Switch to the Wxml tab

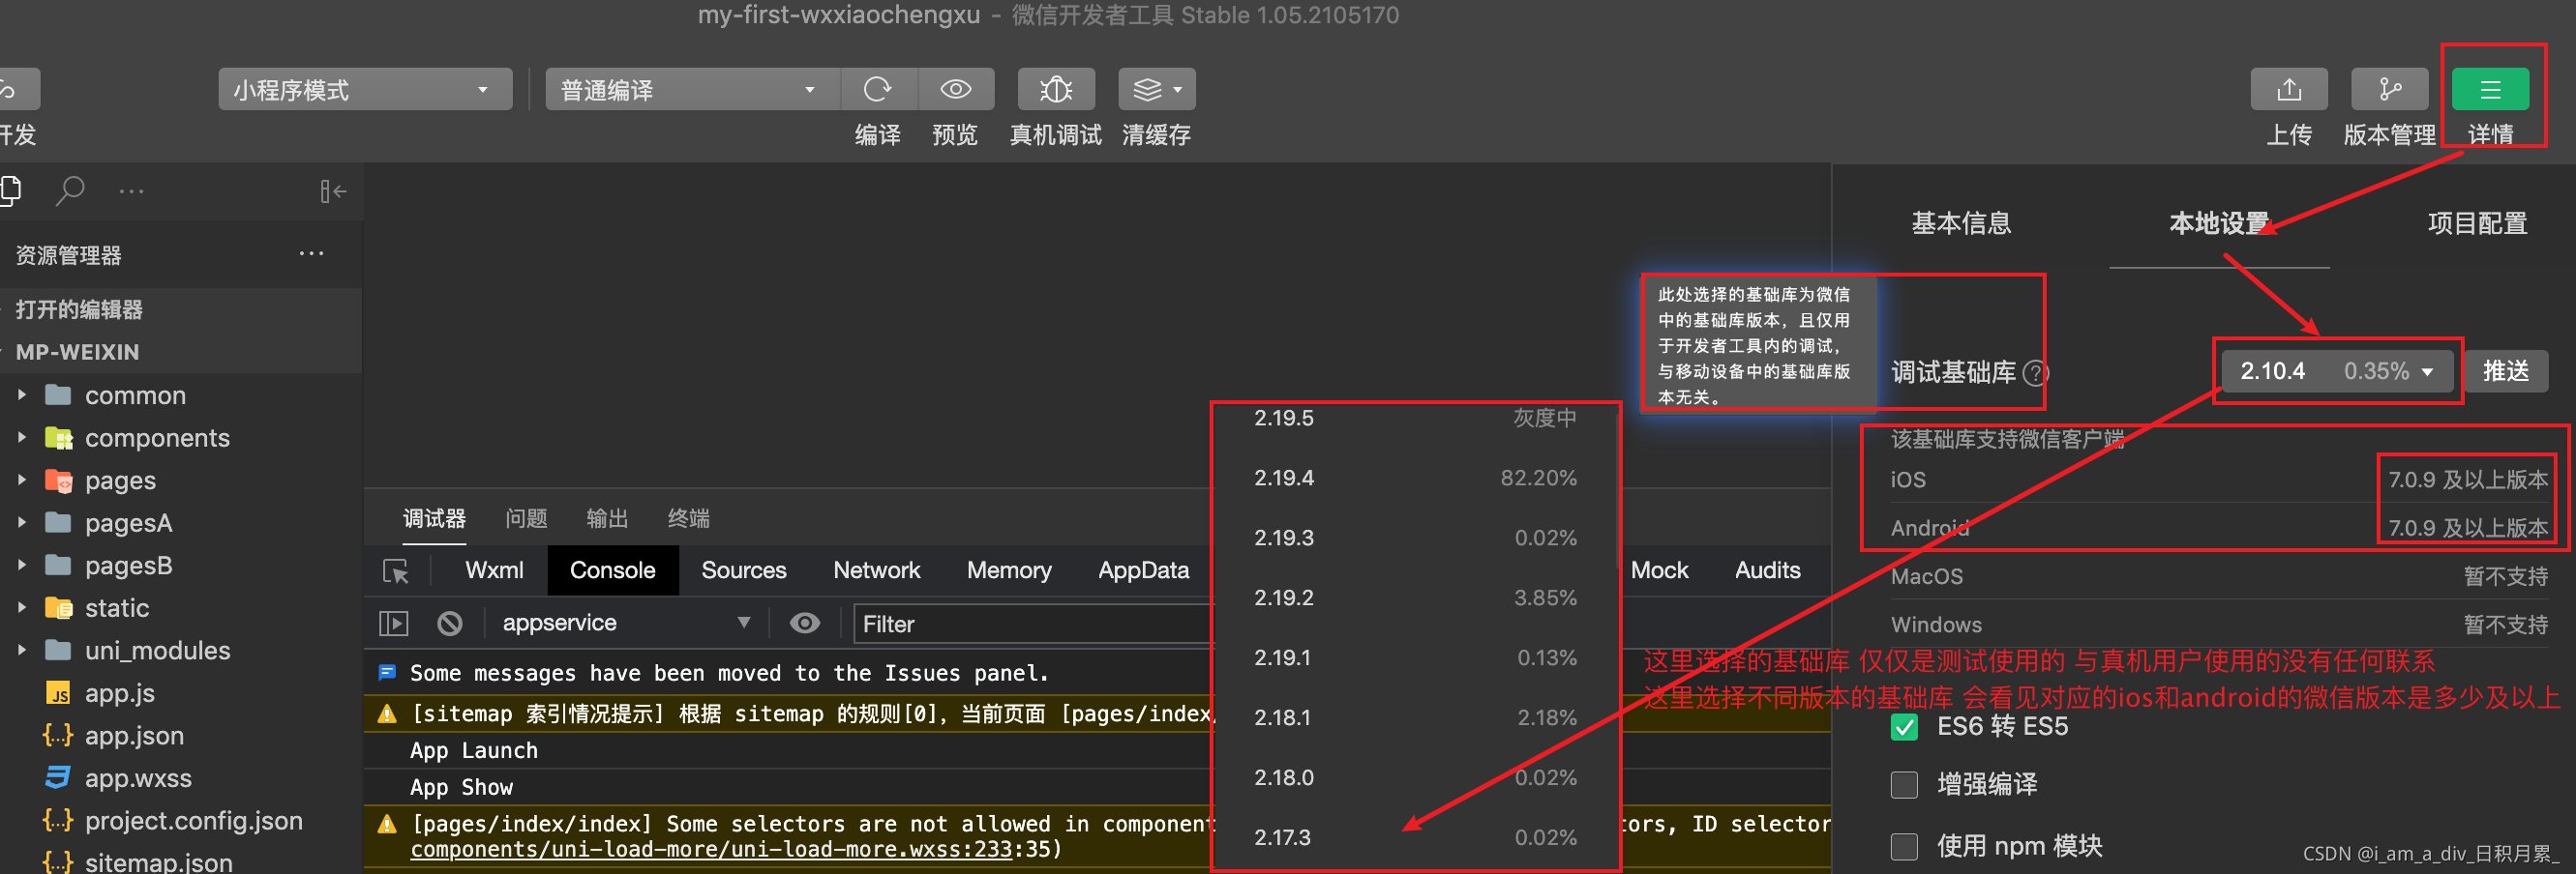494,570
